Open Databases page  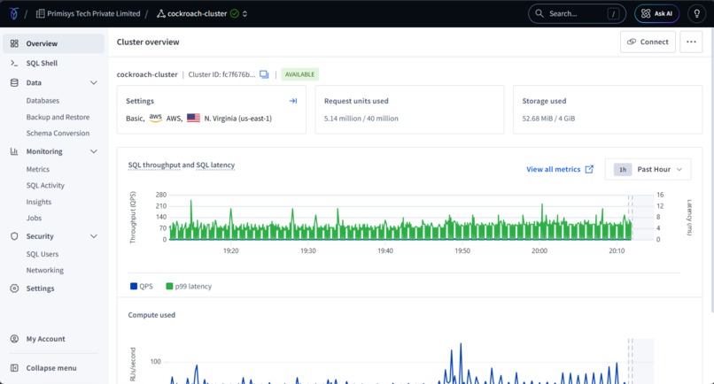(x=43, y=101)
